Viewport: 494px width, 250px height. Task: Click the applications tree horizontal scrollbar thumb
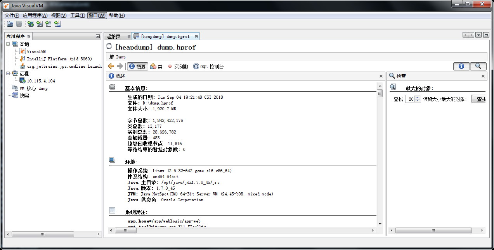(42, 234)
